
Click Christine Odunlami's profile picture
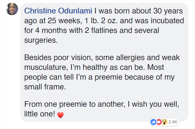tap(12, 9)
